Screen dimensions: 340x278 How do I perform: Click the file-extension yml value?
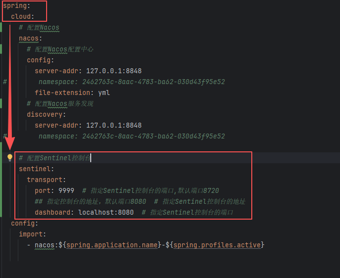pos(104,93)
